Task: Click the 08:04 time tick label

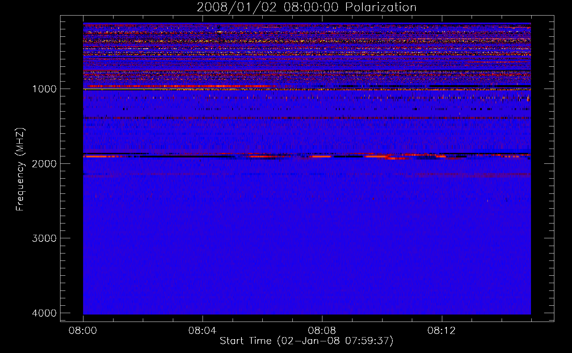Action: pos(202,331)
